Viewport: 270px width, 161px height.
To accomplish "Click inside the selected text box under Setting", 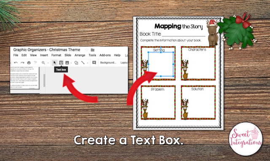I will [161, 64].
